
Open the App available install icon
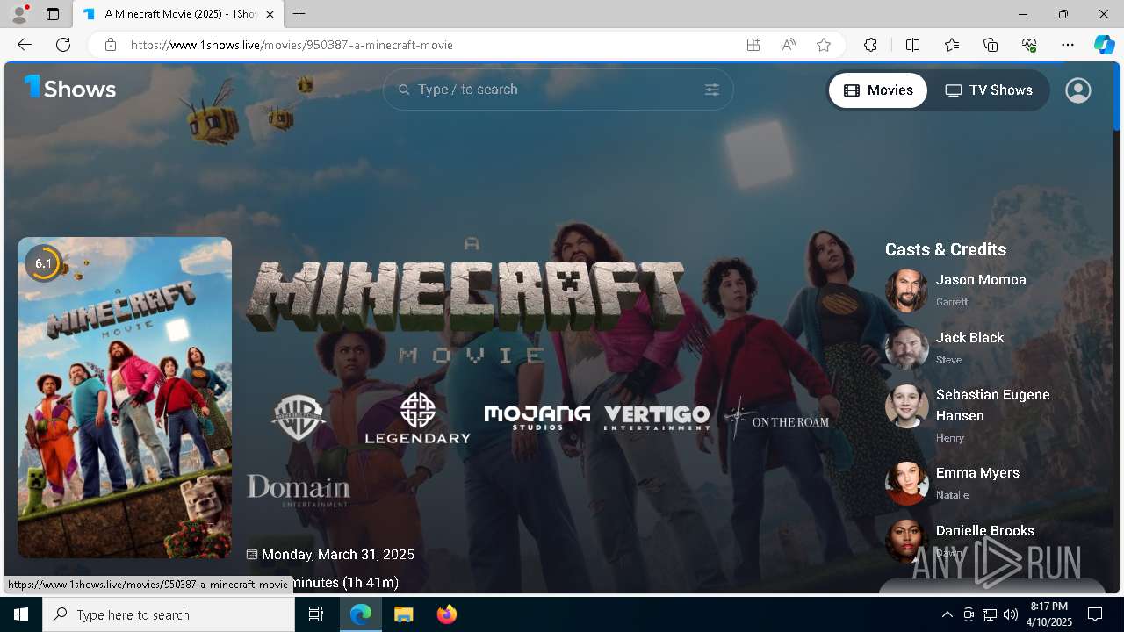[x=753, y=45]
